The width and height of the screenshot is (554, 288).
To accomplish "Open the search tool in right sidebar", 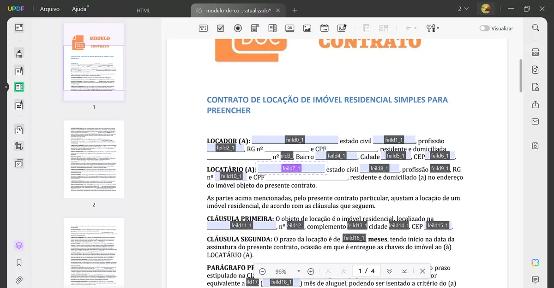I will point(536,28).
